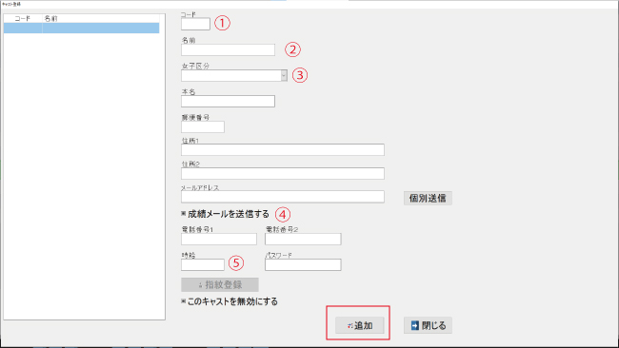
Task: Toggle このキャストを無効にする checkbox
Action: (183, 300)
